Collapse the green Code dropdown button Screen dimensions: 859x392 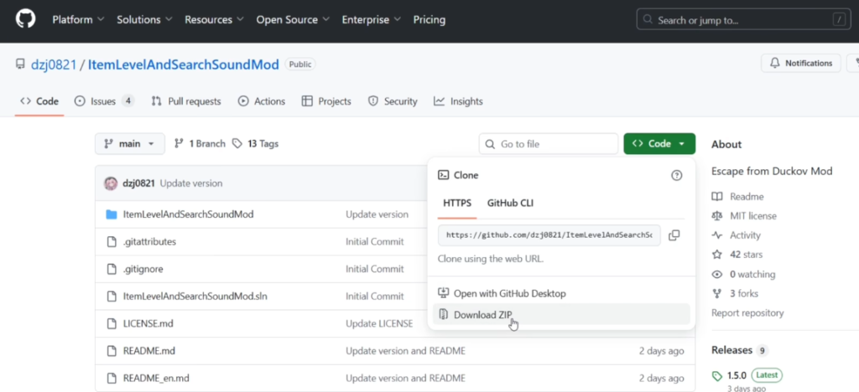[659, 144]
